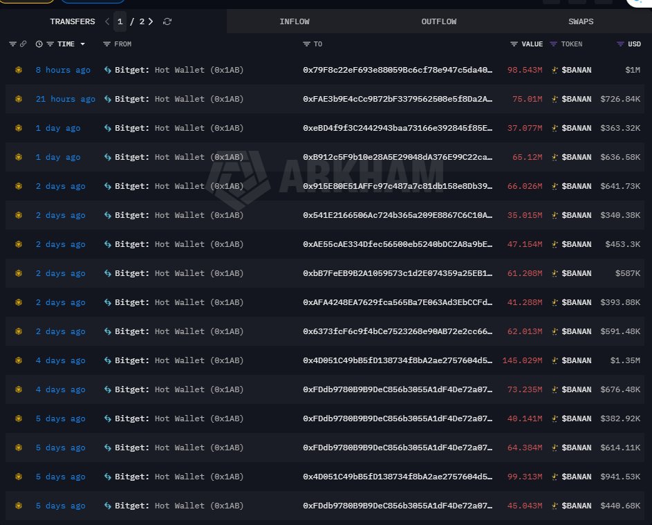Expand the TIME sort dropdown caret

pos(83,44)
